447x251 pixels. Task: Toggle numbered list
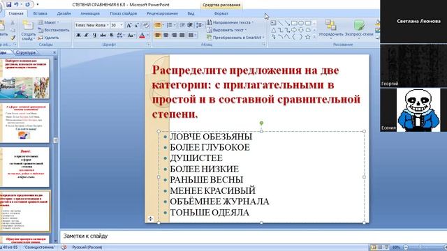pos(169,25)
